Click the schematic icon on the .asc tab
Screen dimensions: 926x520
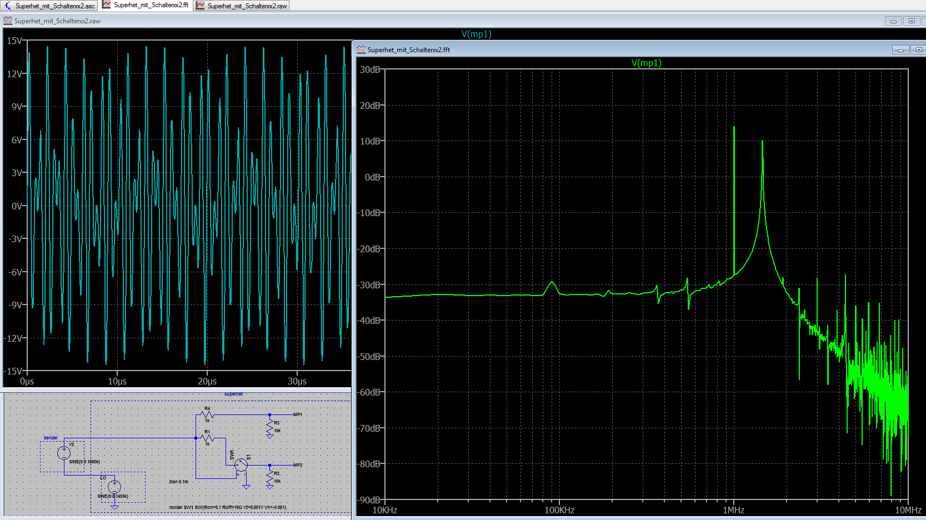click(8, 6)
